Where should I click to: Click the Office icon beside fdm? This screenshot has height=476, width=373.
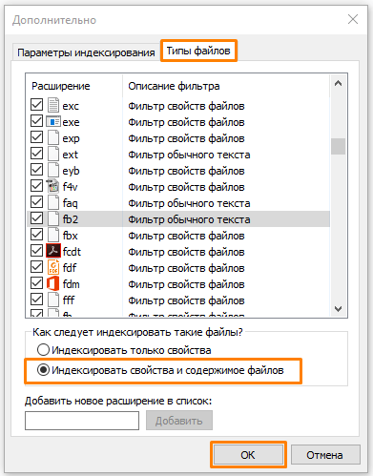53,283
